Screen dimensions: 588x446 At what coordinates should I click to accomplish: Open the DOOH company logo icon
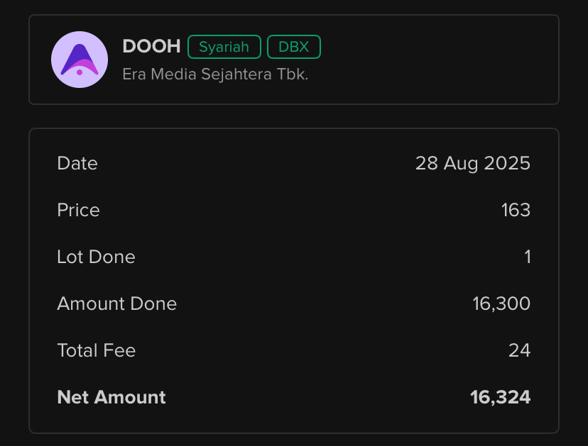click(80, 60)
